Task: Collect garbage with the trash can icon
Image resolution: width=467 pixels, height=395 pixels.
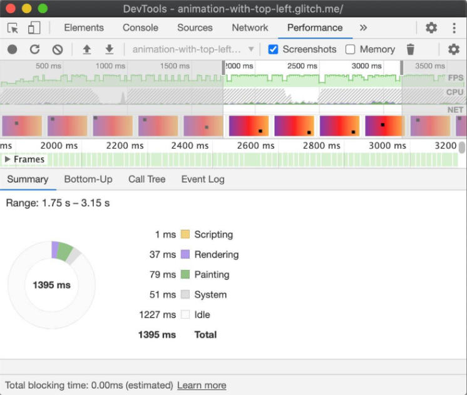Action: pos(411,49)
